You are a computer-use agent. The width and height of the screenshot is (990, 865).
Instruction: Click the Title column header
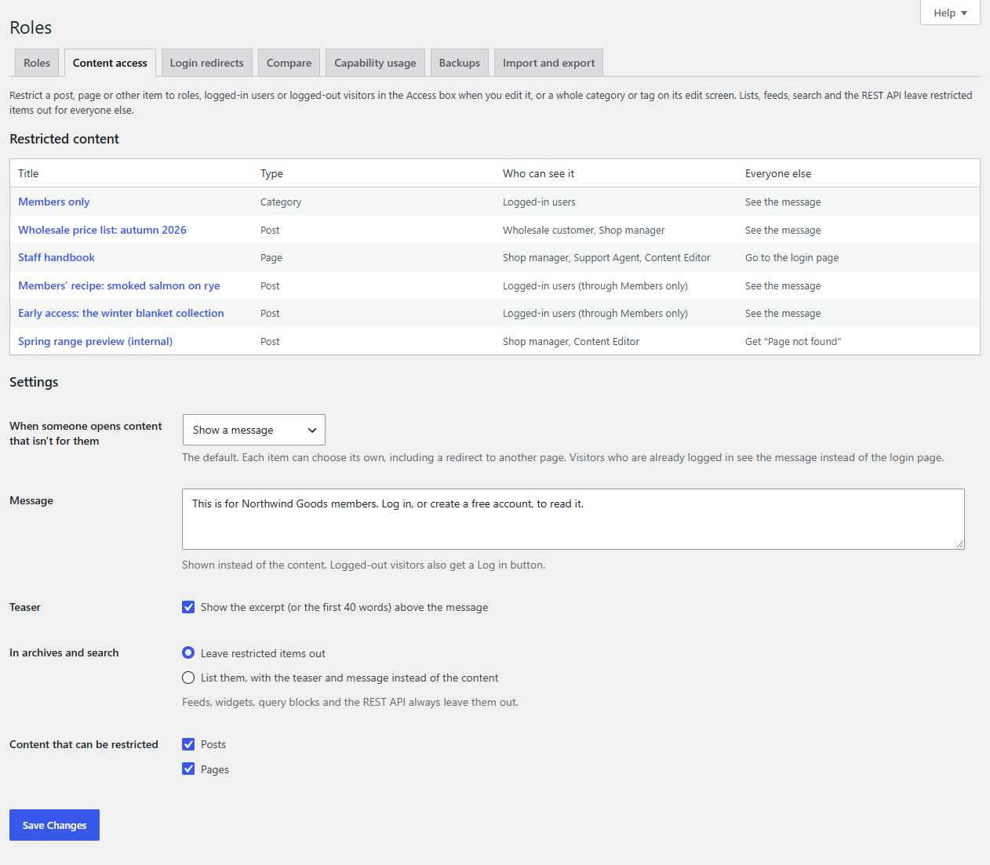[x=28, y=173]
